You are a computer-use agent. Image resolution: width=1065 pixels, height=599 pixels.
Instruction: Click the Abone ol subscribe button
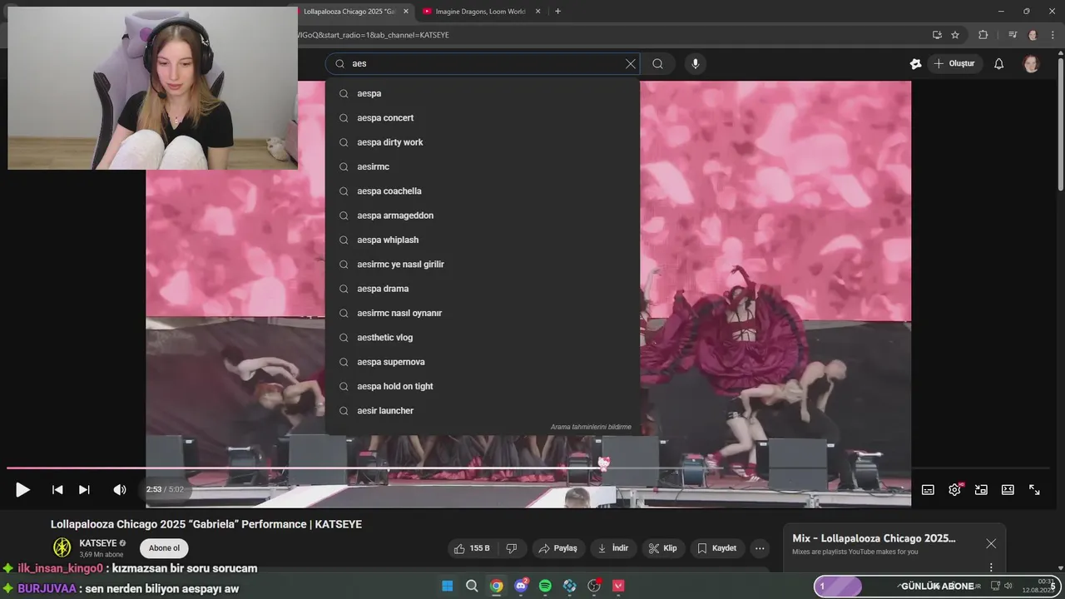tap(164, 548)
